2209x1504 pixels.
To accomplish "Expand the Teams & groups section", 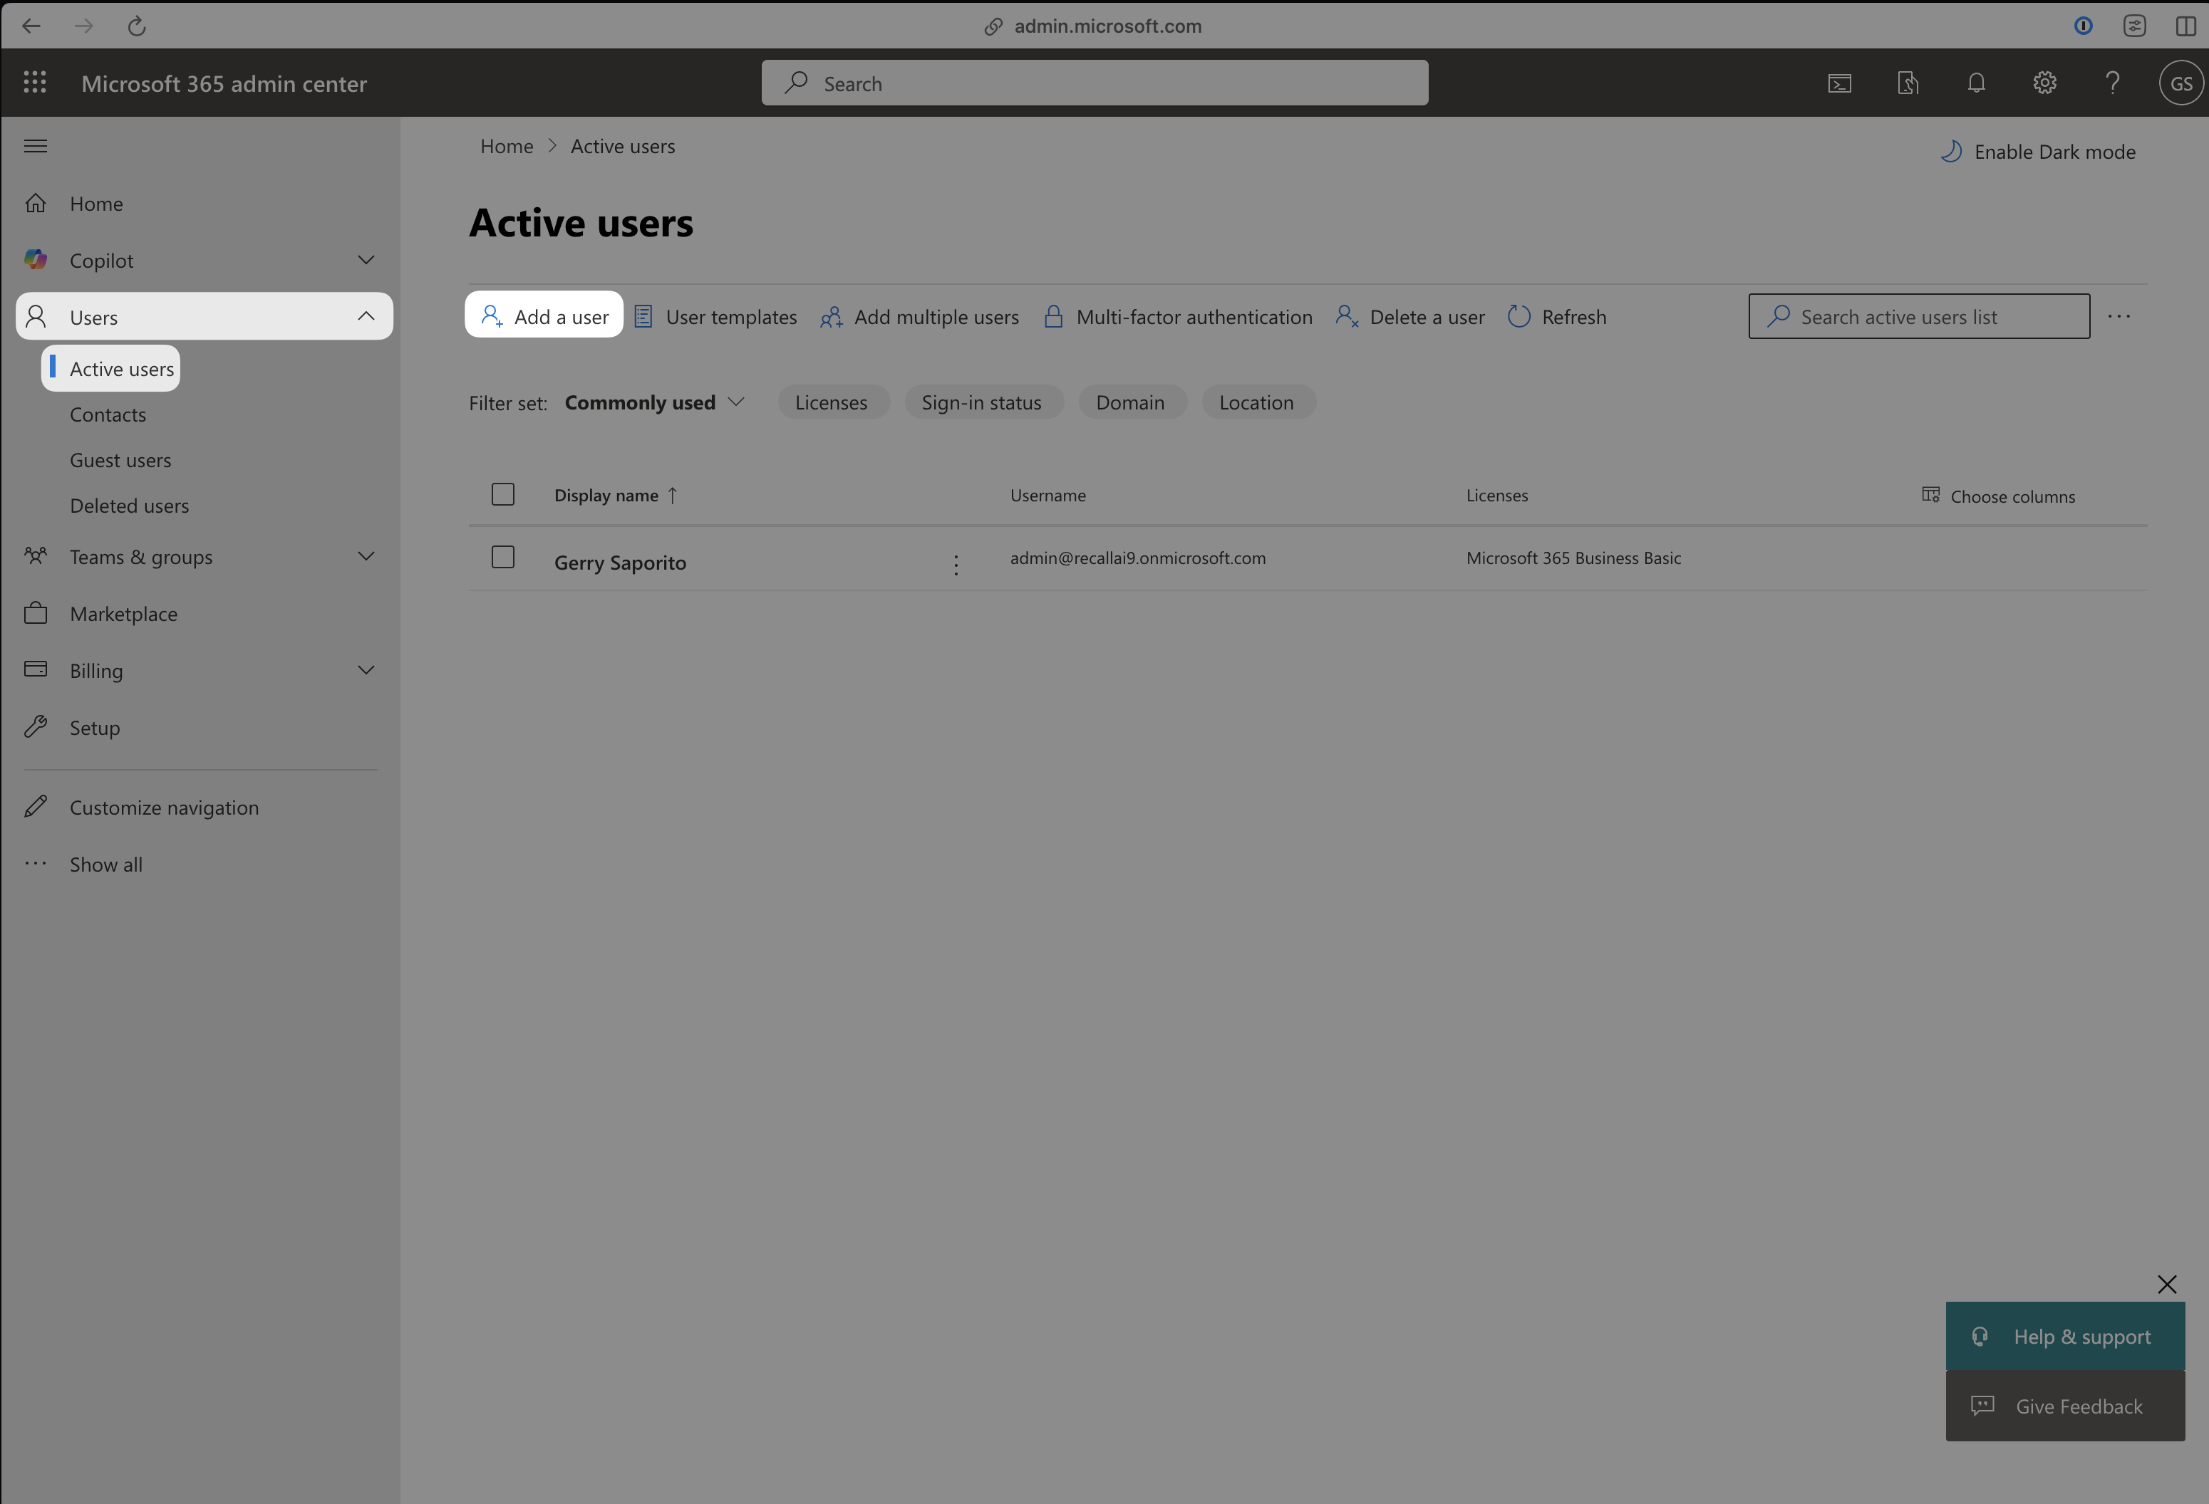I will tap(366, 557).
